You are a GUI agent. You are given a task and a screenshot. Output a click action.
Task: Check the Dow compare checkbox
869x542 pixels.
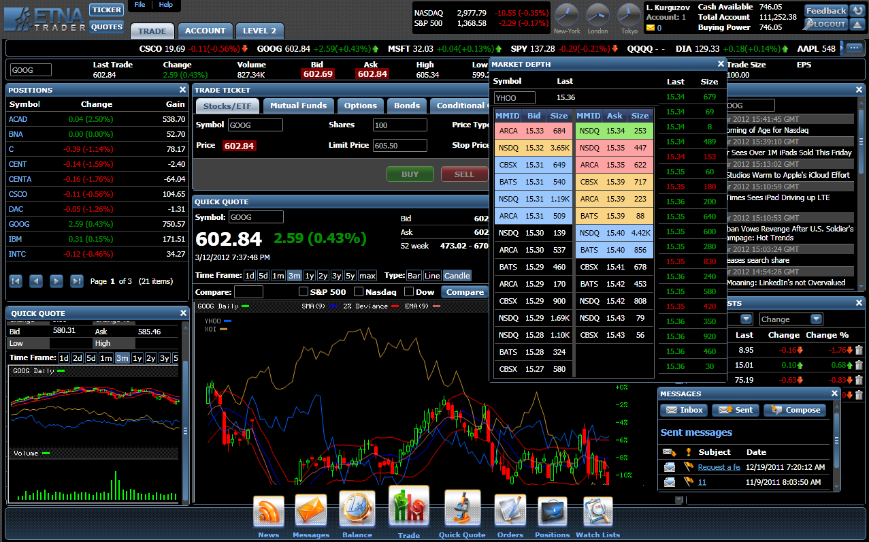pos(409,292)
